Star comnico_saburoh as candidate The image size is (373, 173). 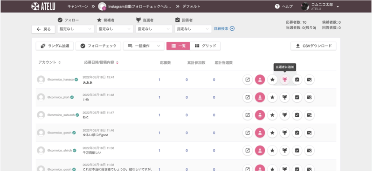click(x=272, y=115)
